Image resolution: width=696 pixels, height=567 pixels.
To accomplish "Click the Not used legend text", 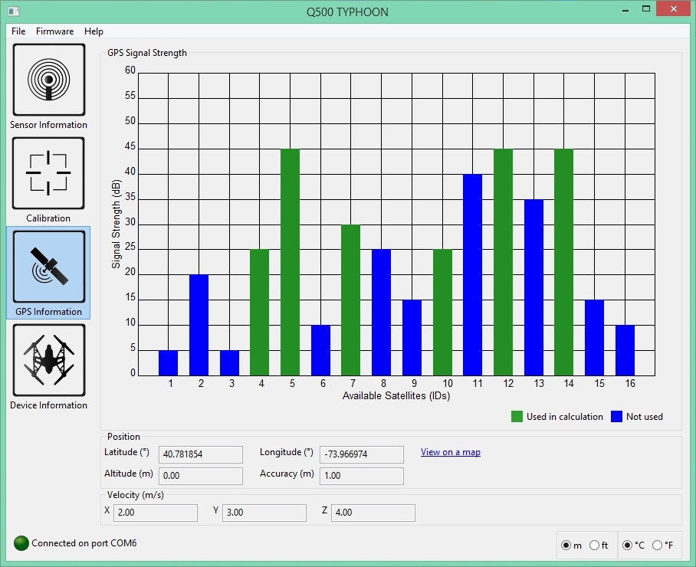I will pos(645,417).
